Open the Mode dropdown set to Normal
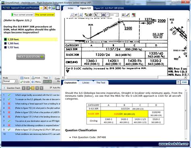191x148 pixels. click(10, 81)
